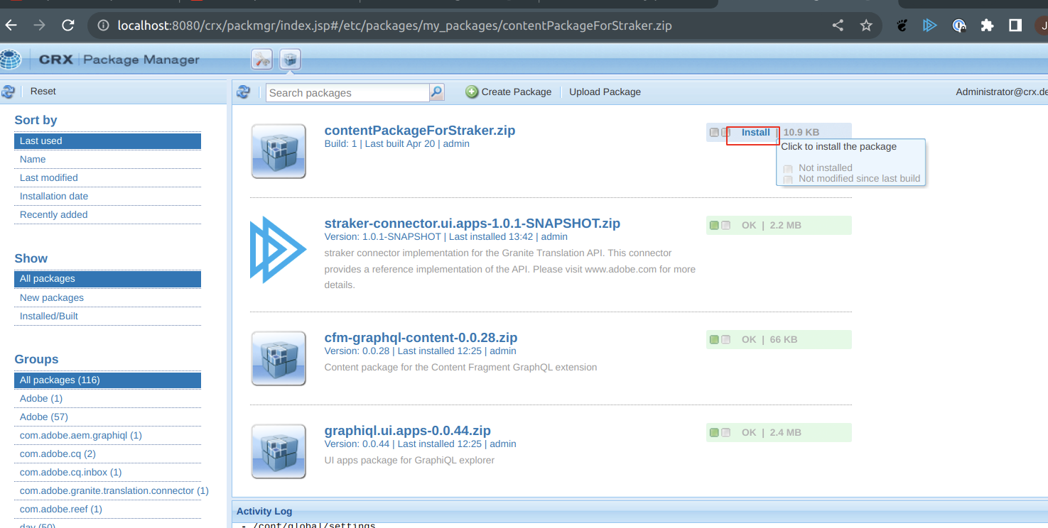Share this page via address bar share icon
Screen dimensions: 1048x528
point(838,26)
